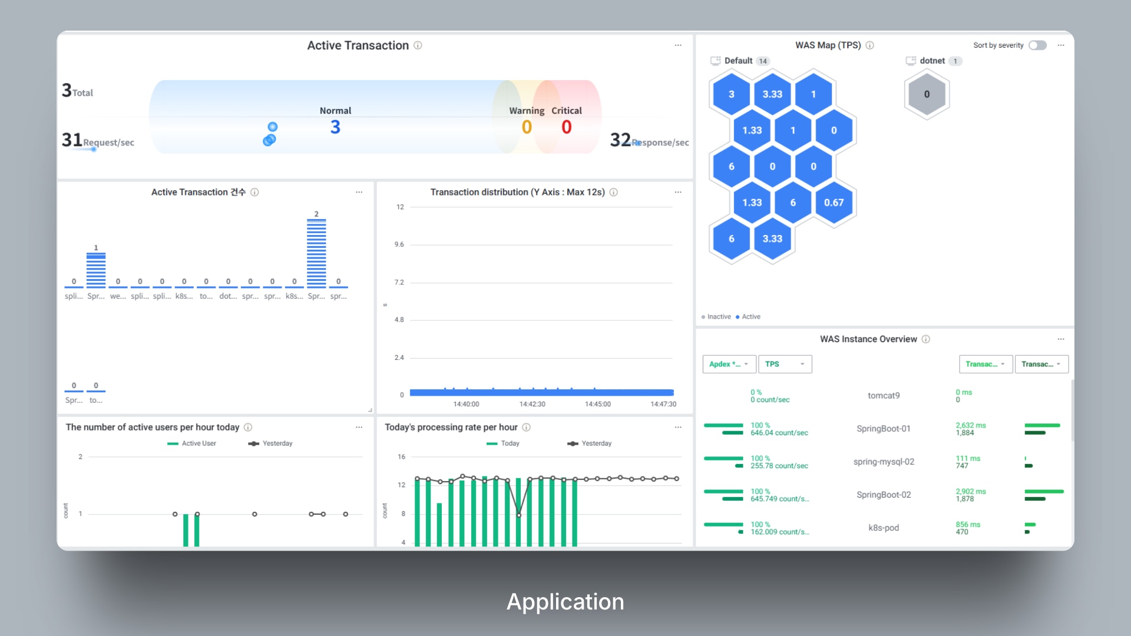The image size is (1131, 636).
Task: Select the k8s-pod instance row
Action: click(883, 528)
